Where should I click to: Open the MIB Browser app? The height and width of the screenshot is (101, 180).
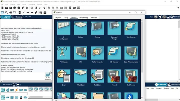click(114, 53)
